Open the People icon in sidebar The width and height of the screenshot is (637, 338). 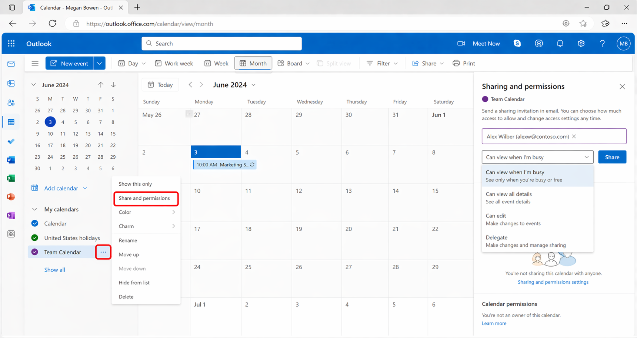click(x=11, y=103)
